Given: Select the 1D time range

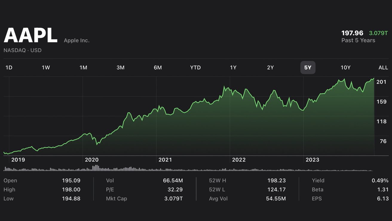Looking at the screenshot, I should (x=9, y=67).
